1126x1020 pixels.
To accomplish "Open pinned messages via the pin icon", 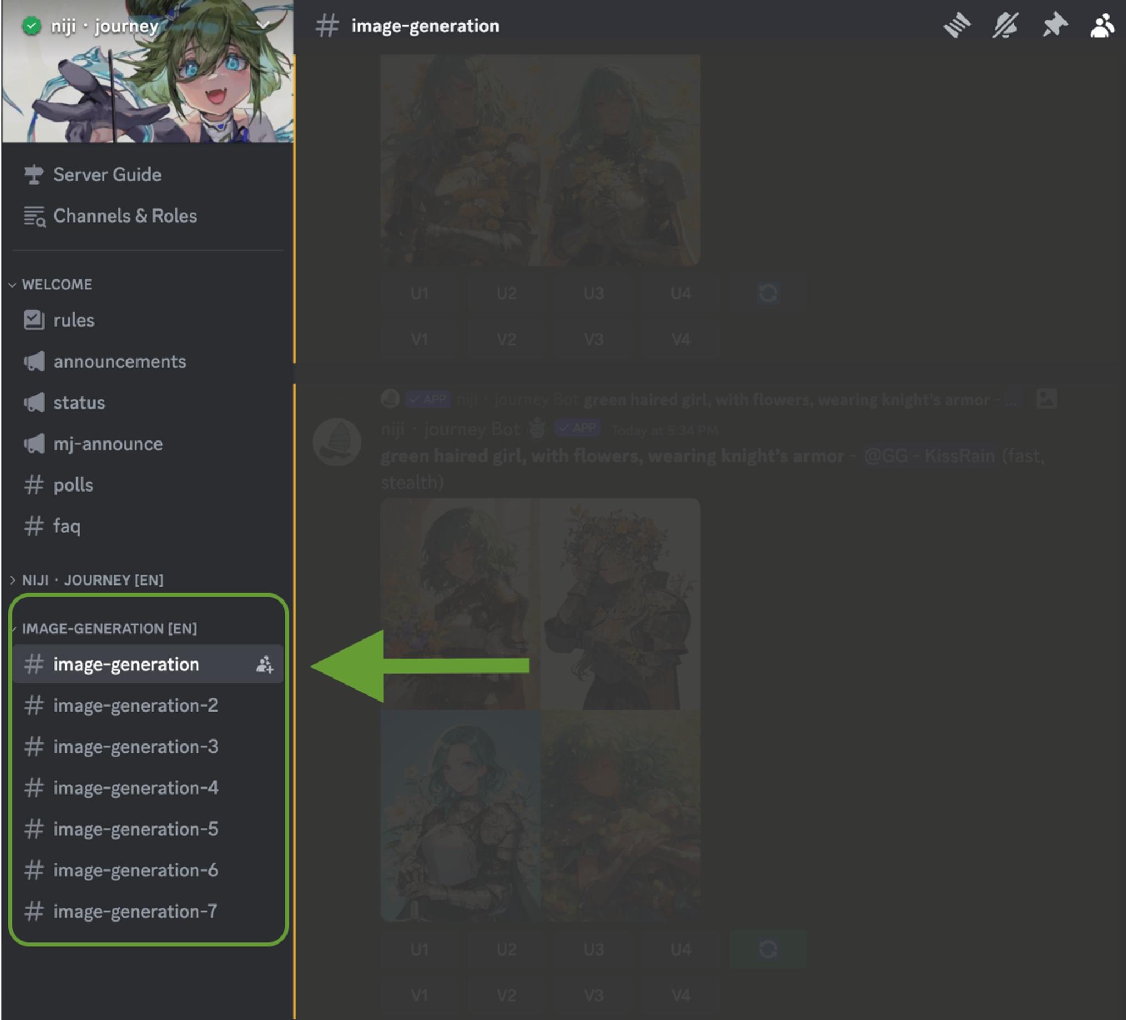I will [x=1055, y=26].
